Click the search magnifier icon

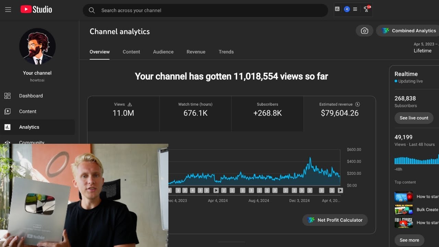pos(92,10)
